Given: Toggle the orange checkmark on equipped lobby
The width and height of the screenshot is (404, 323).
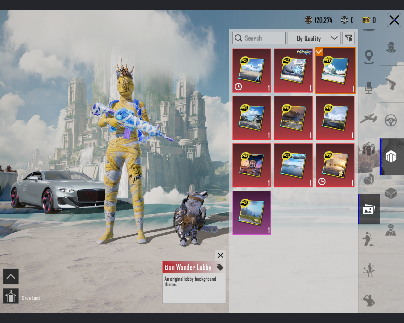Looking at the screenshot, I should click(319, 51).
